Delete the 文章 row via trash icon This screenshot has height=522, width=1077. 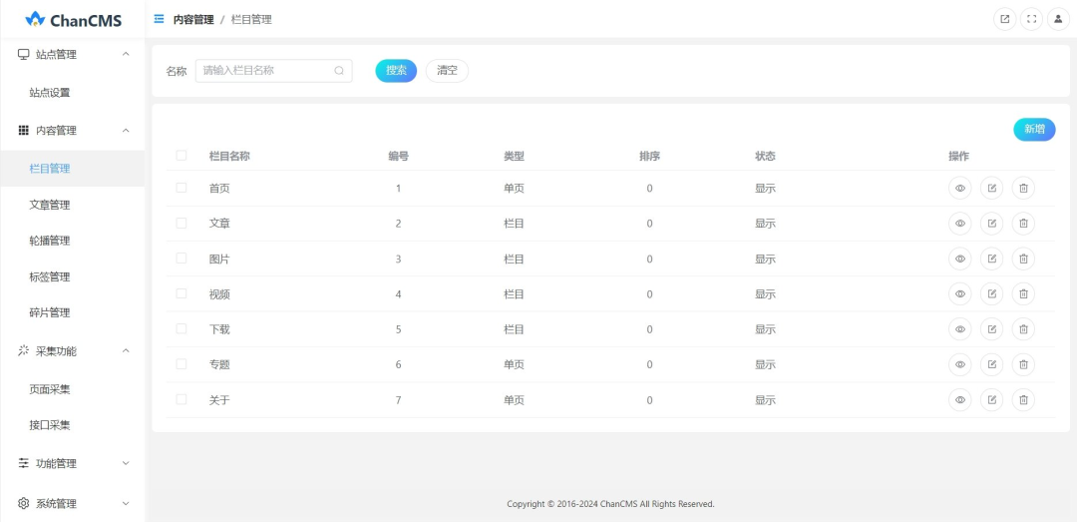(x=1023, y=224)
